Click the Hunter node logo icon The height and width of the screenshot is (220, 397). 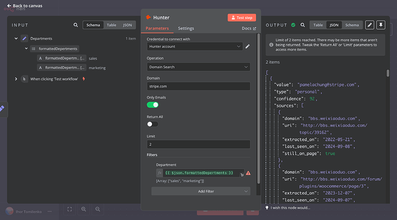coord(148,17)
